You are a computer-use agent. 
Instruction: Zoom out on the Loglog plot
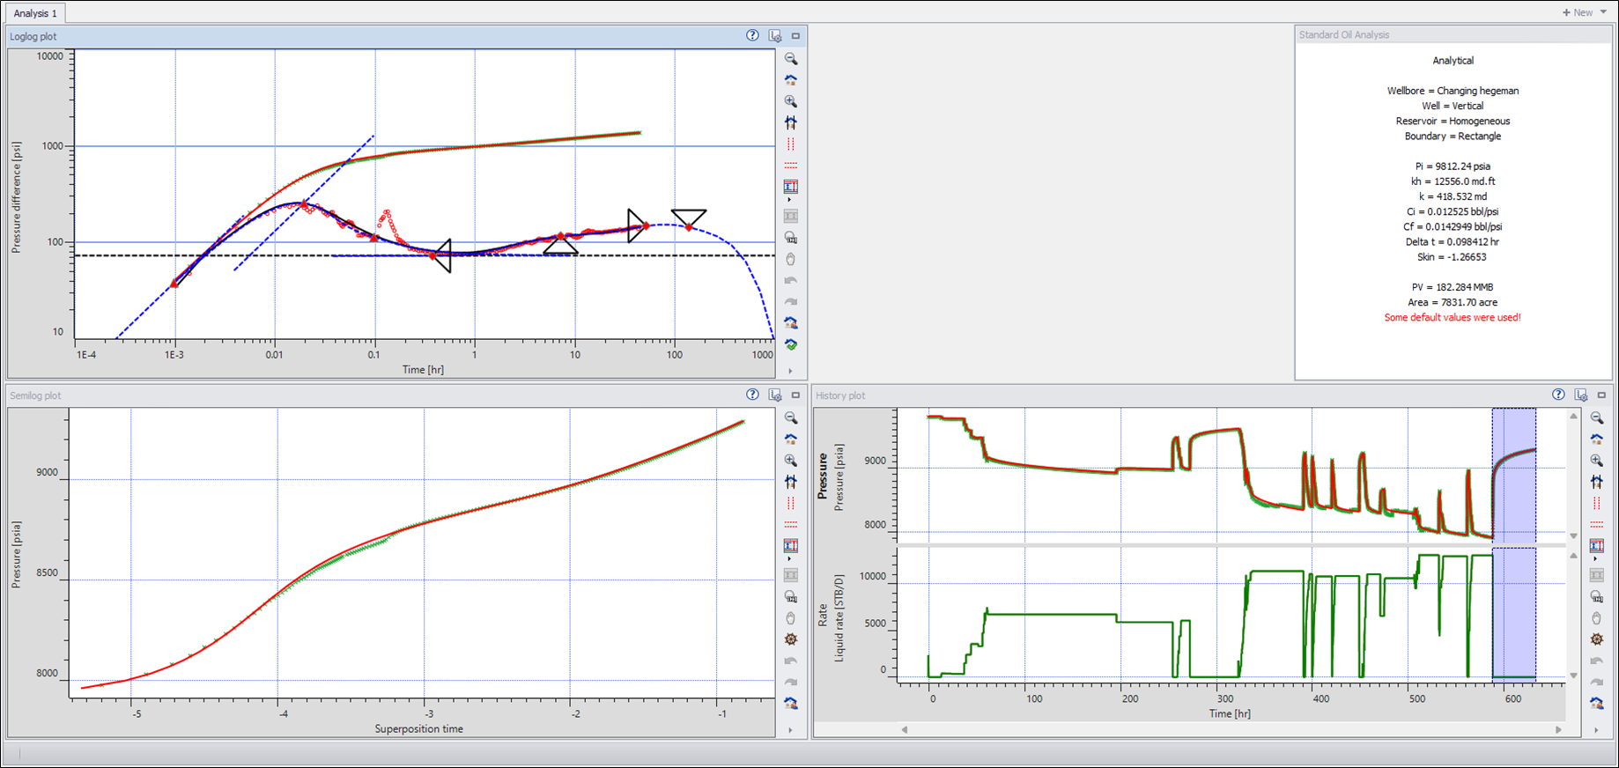coord(791,59)
